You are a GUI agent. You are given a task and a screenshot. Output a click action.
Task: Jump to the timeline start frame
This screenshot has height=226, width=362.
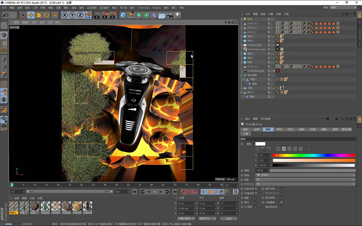pos(134,192)
